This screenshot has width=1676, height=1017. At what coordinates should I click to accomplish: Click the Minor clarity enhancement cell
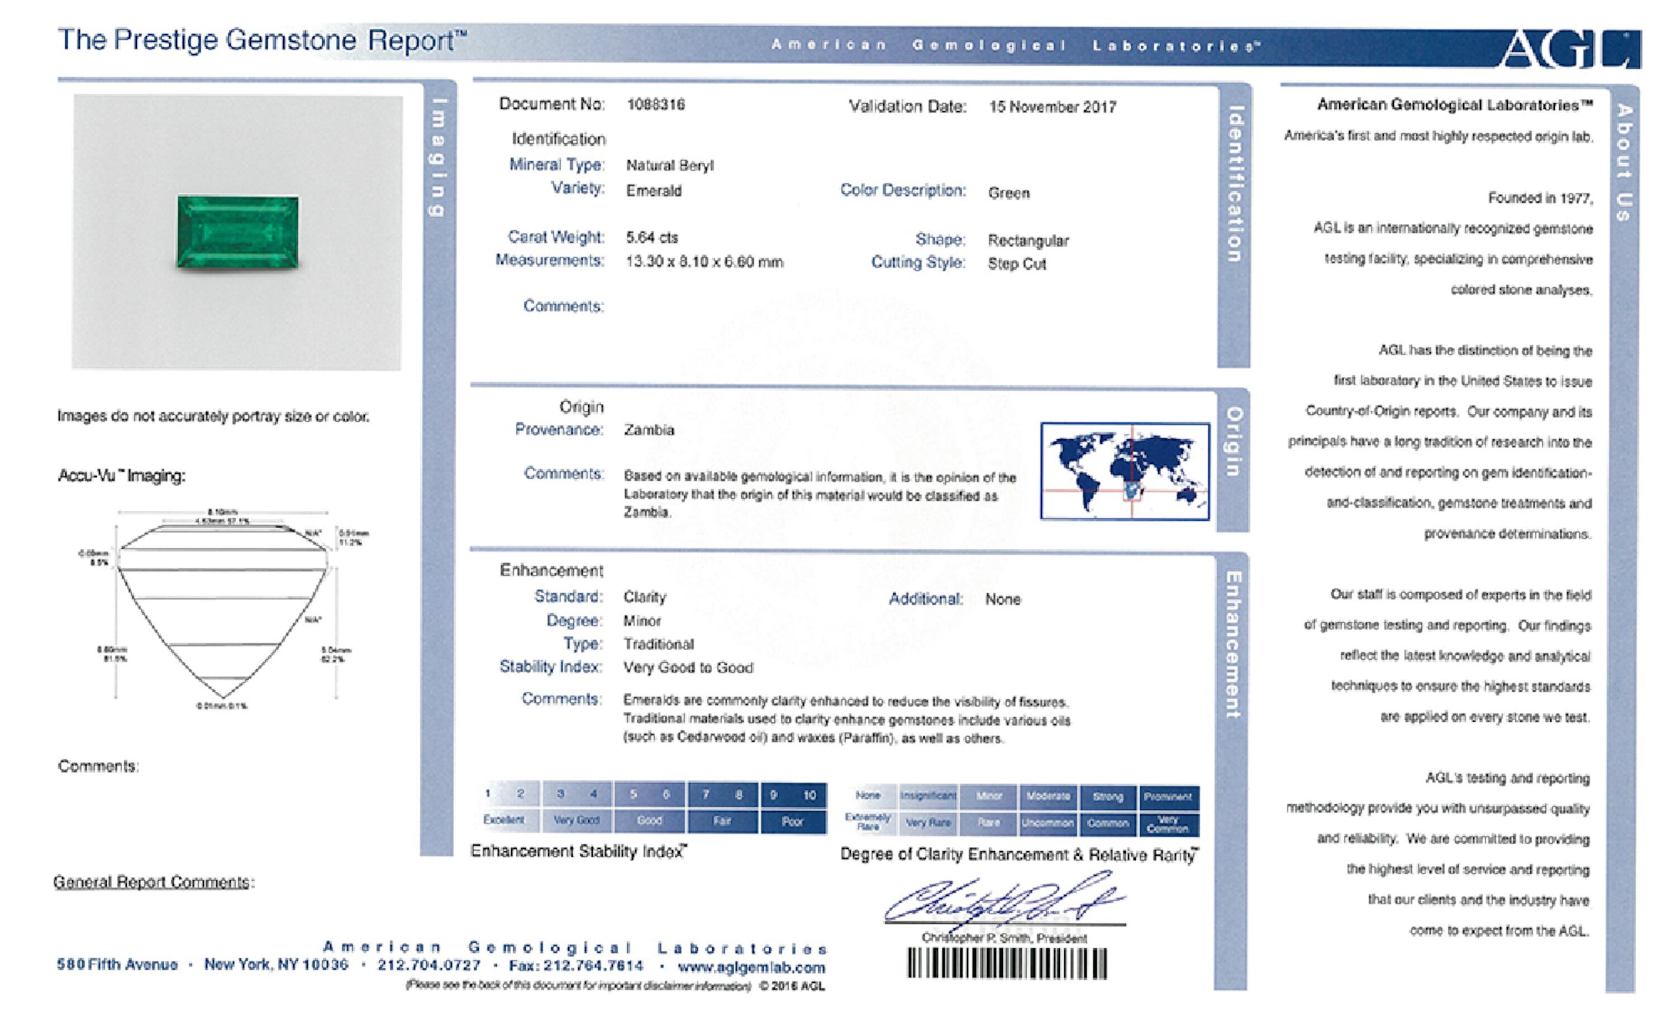pyautogui.click(x=988, y=796)
